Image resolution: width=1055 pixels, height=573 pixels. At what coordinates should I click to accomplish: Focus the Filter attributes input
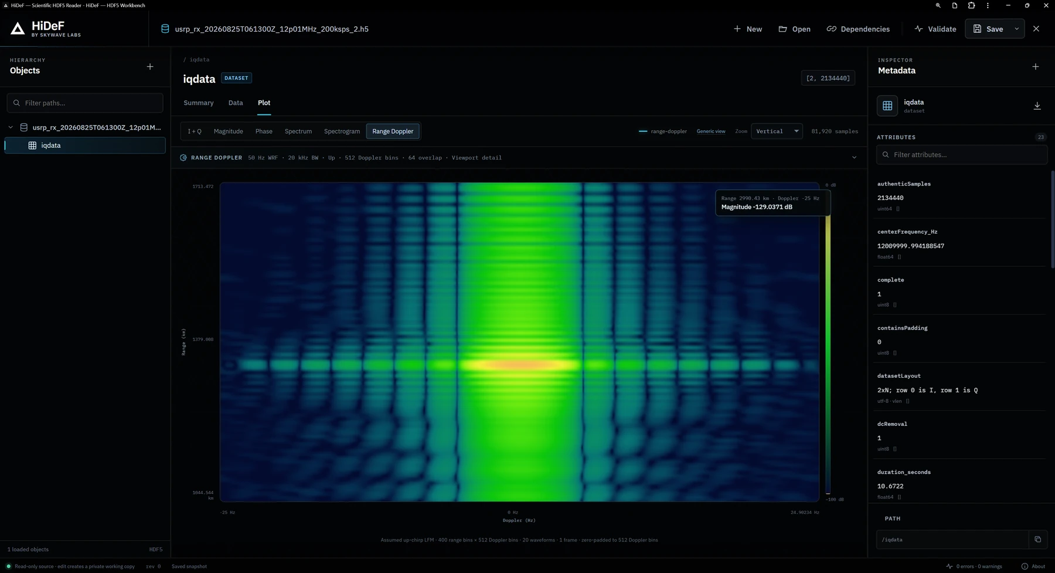pos(962,155)
